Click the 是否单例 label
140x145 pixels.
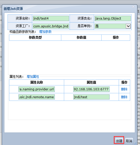click(x=84, y=26)
